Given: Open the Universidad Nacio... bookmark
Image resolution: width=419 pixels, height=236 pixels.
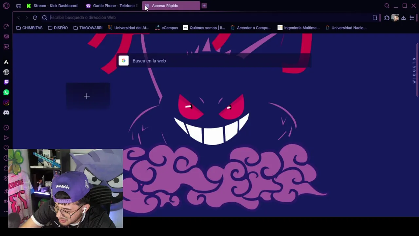Looking at the screenshot, I should pyautogui.click(x=346, y=28).
